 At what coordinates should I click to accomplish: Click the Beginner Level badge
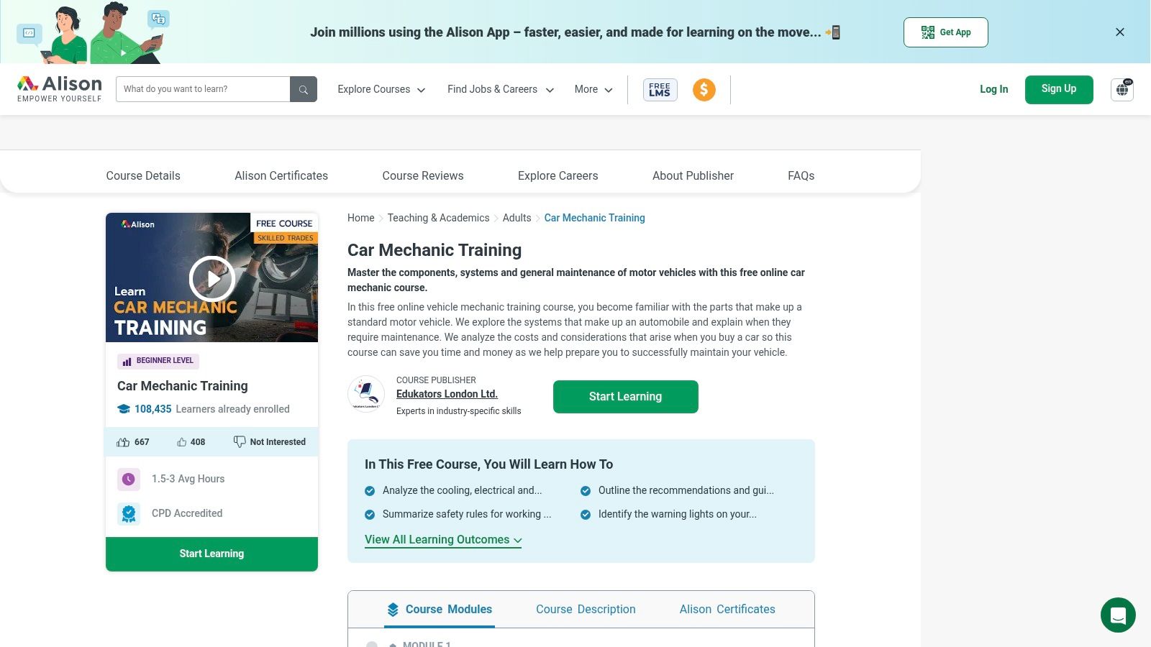point(158,361)
